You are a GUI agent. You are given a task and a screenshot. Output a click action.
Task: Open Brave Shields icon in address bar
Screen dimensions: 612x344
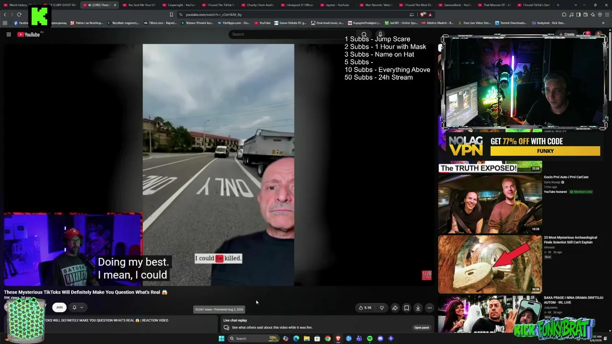423,14
